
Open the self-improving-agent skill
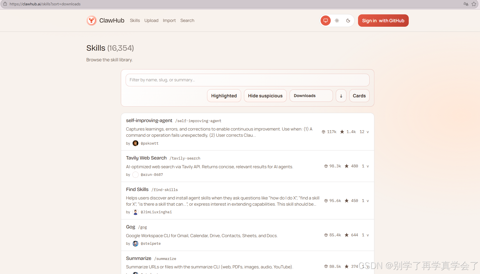(149, 120)
